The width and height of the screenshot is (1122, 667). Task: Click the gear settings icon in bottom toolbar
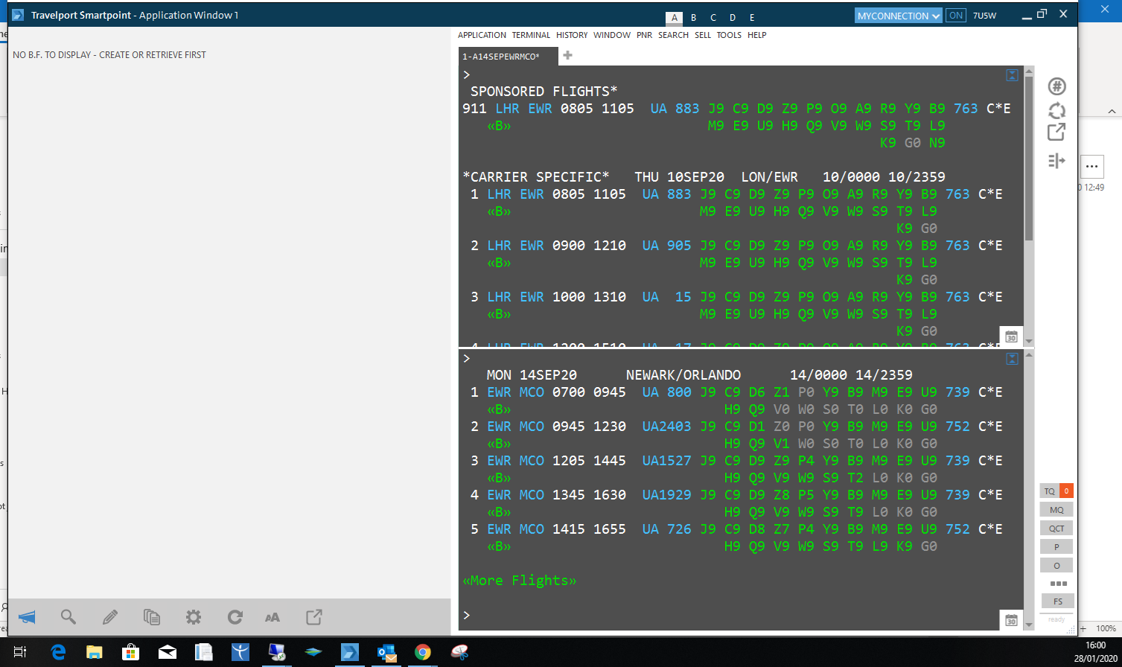point(194,617)
